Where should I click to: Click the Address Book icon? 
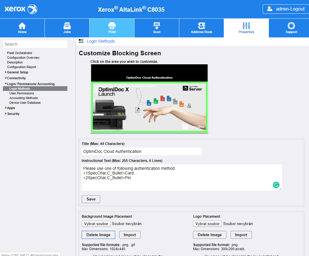coord(202,26)
